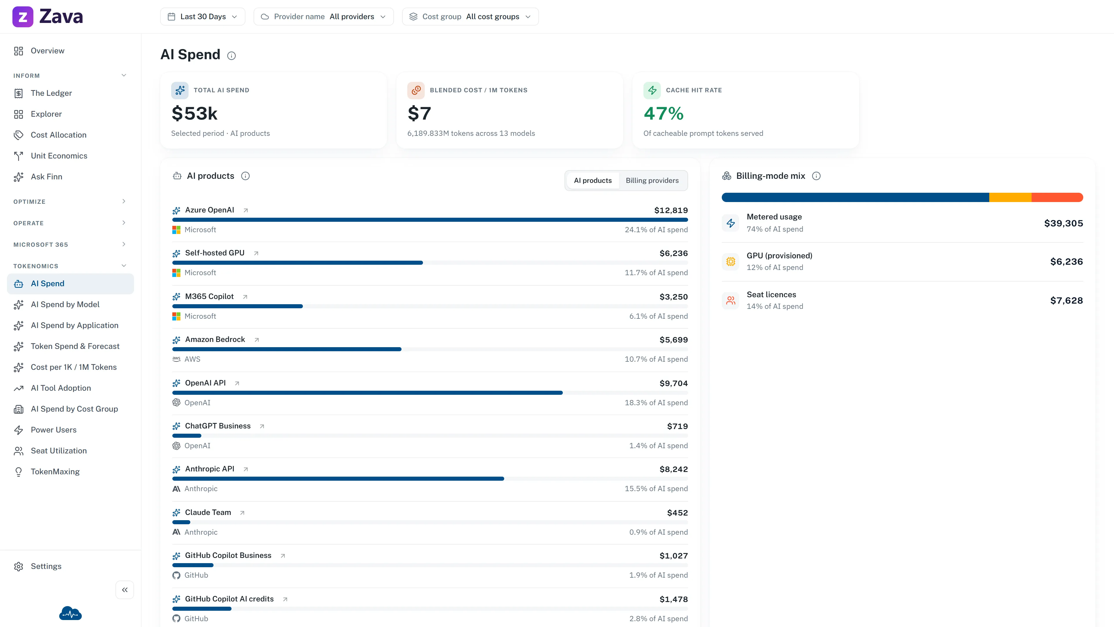Click the red Seat licences bar segment
Viewport: 1114px width, 627px height.
tap(1057, 198)
